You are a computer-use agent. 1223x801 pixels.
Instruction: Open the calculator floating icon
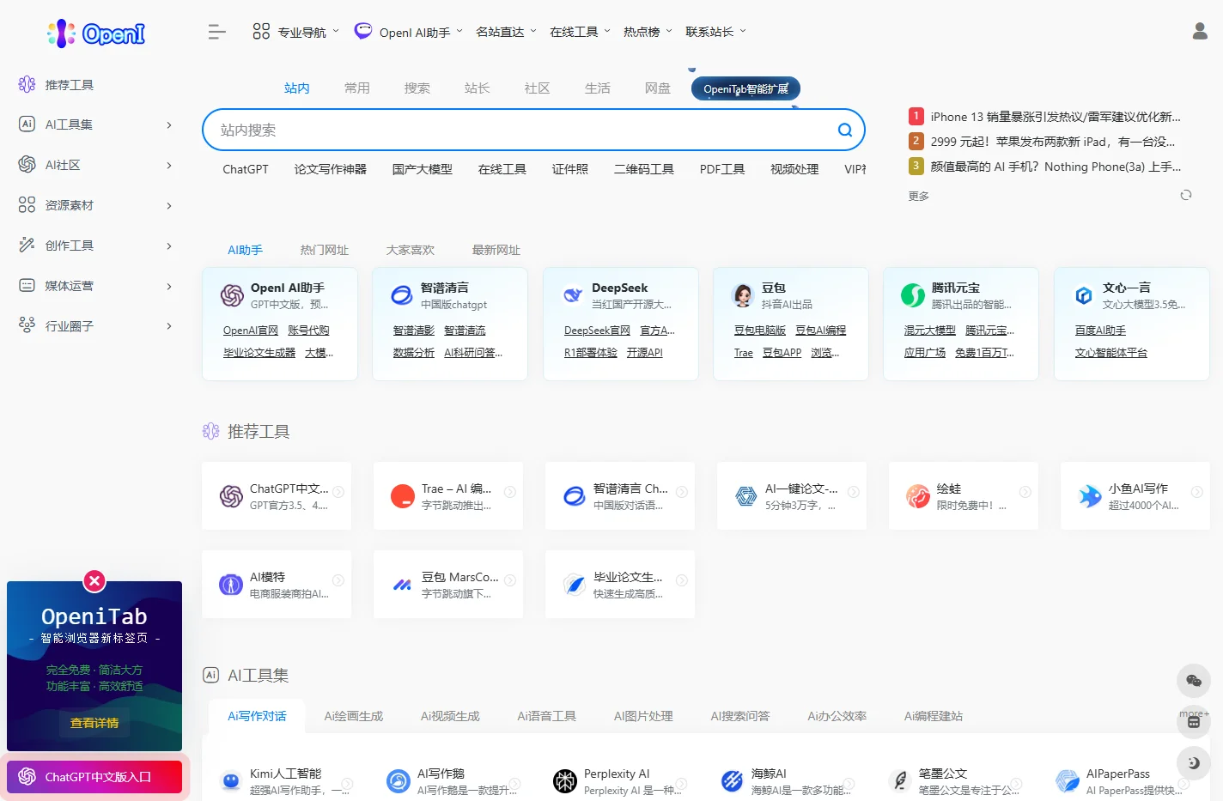1193,722
